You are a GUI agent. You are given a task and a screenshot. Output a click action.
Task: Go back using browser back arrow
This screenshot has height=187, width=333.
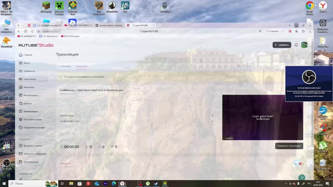(x=19, y=31)
